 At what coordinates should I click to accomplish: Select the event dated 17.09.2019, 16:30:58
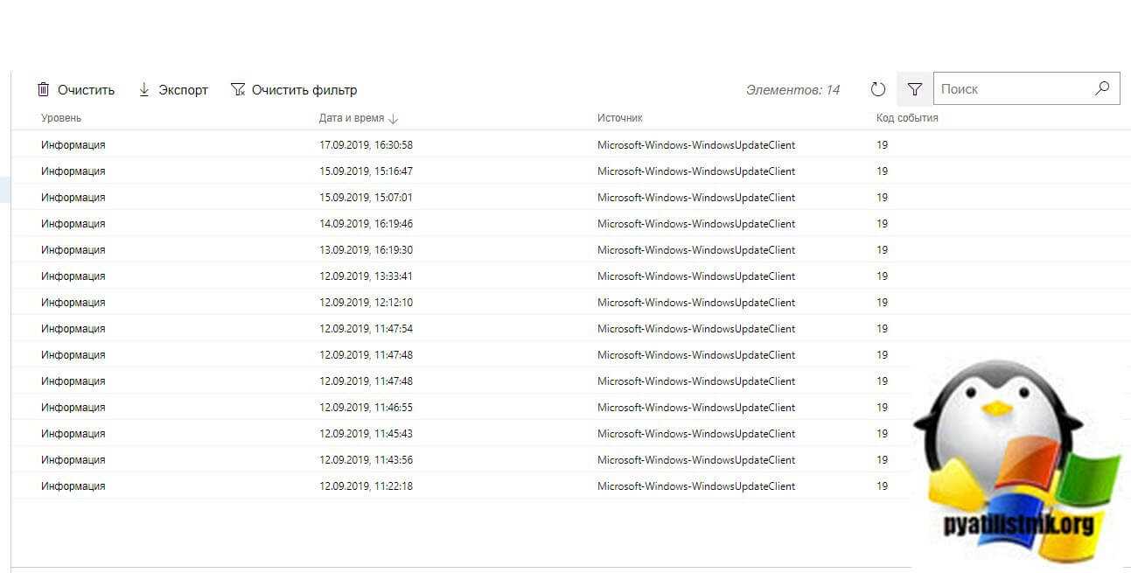[x=366, y=145]
